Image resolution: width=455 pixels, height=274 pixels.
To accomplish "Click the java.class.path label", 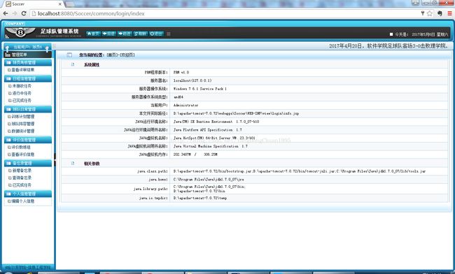I will pyautogui.click(x=153, y=171).
